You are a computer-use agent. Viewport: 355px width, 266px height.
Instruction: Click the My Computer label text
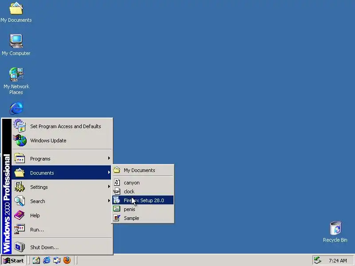[16, 53]
